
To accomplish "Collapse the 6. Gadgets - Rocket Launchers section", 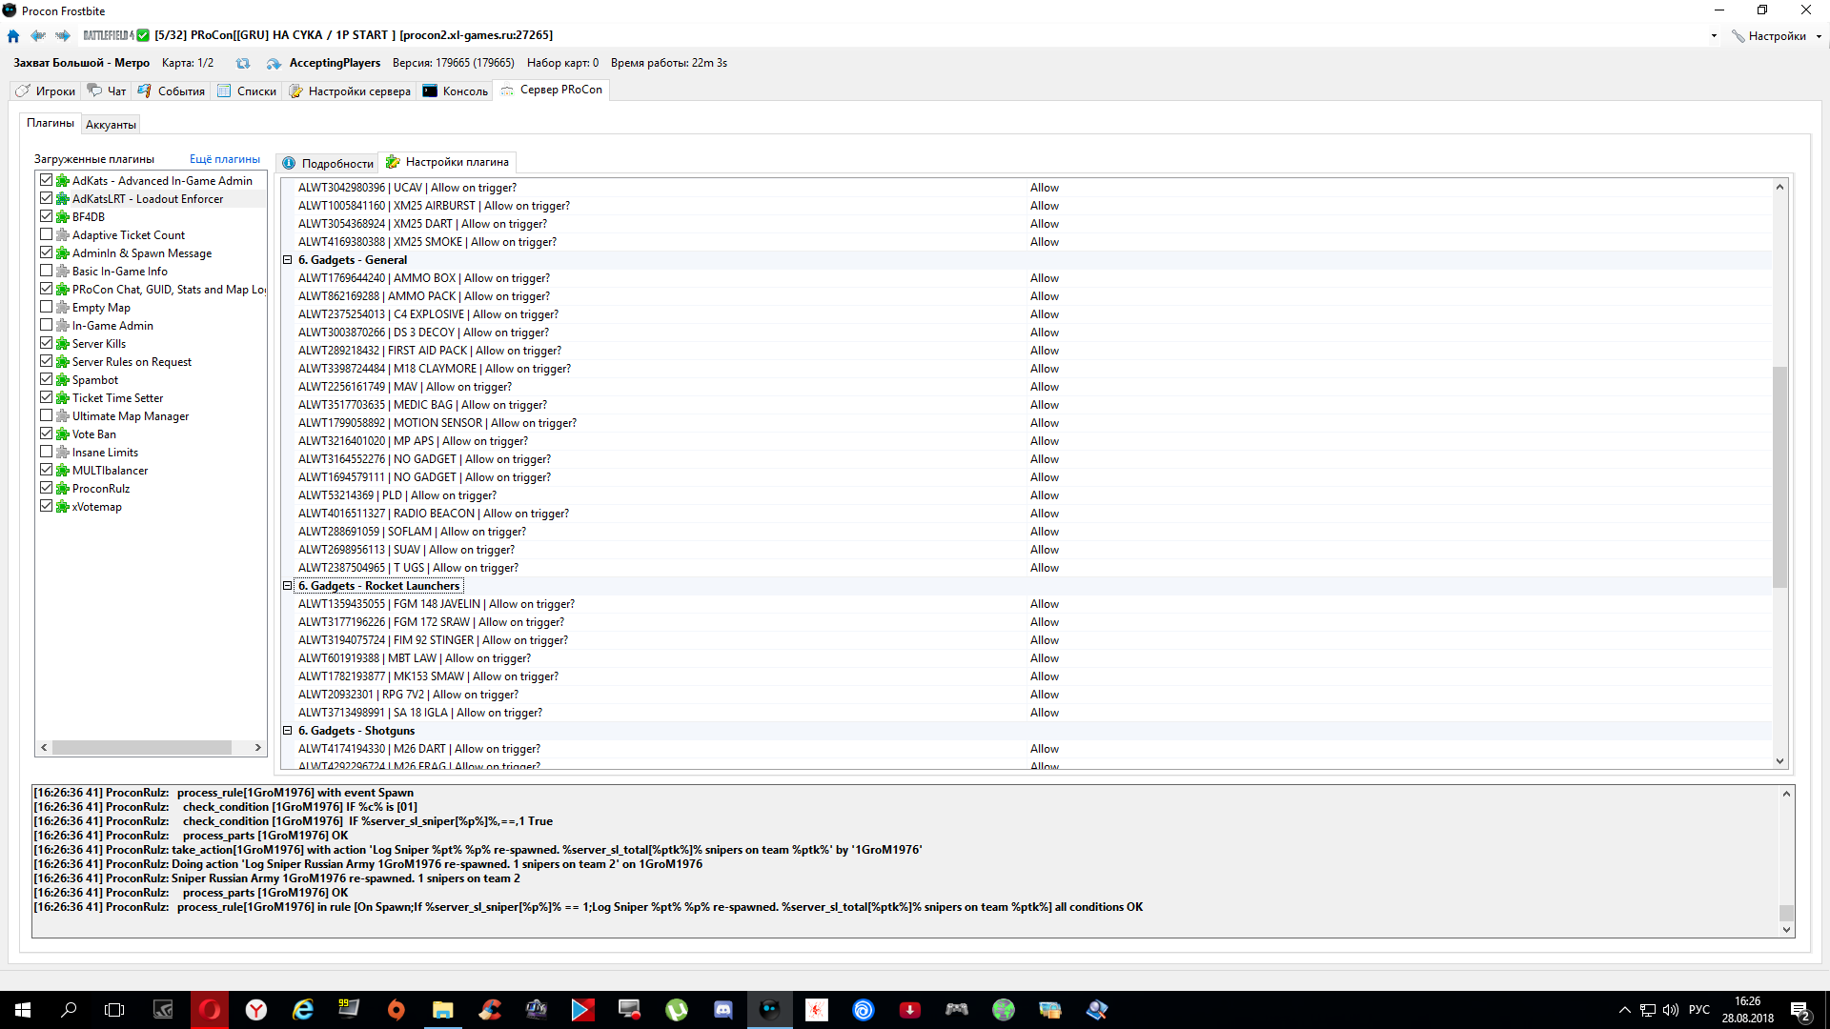I will pos(288,586).
